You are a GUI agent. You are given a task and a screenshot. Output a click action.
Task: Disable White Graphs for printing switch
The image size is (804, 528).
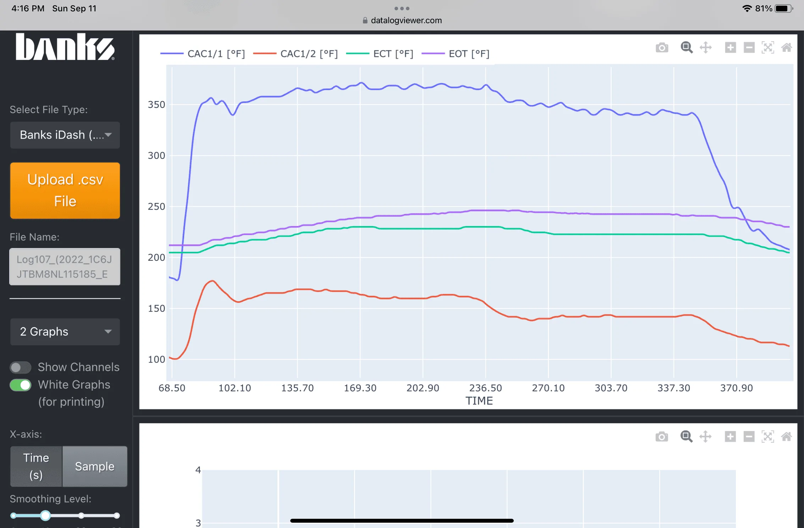point(21,385)
